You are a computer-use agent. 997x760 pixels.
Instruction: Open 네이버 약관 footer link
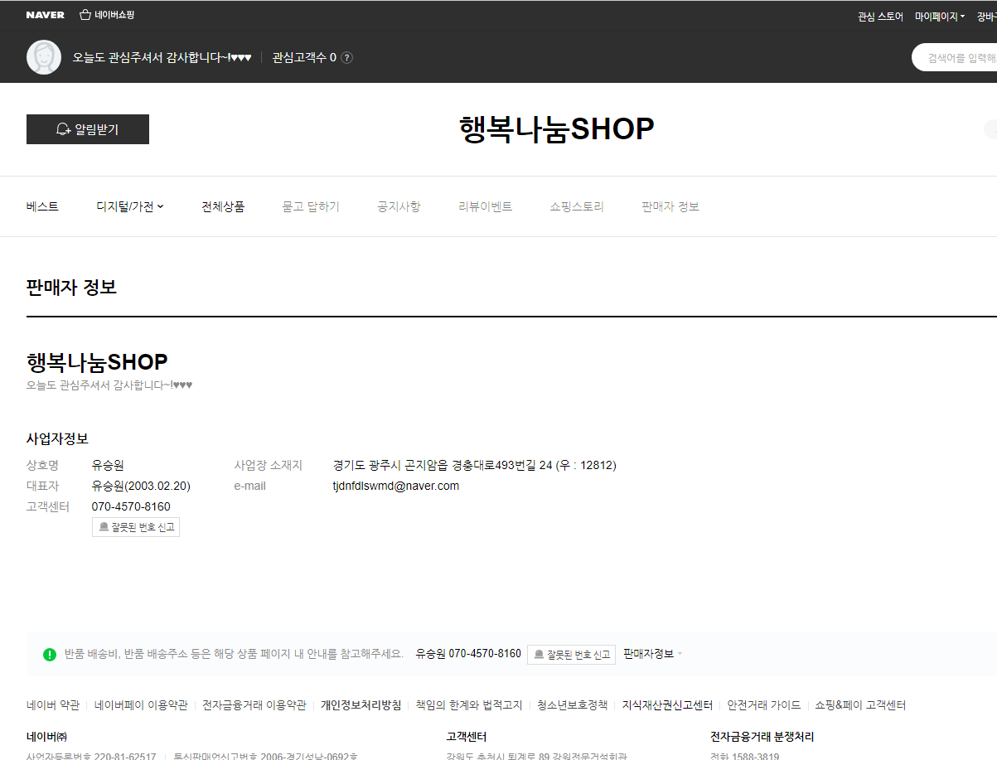(x=53, y=705)
